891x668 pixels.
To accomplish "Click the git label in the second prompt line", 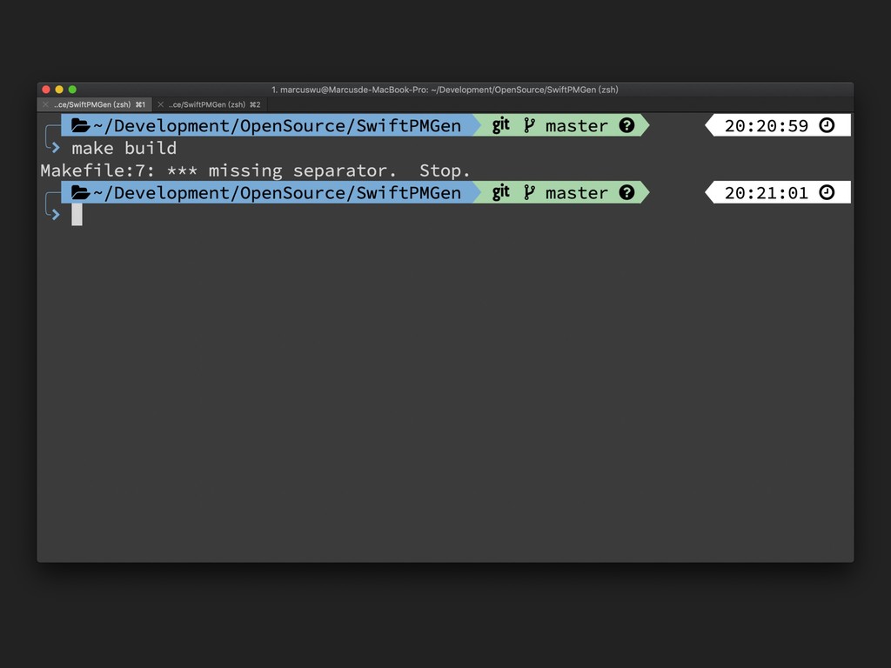I will 500,192.
